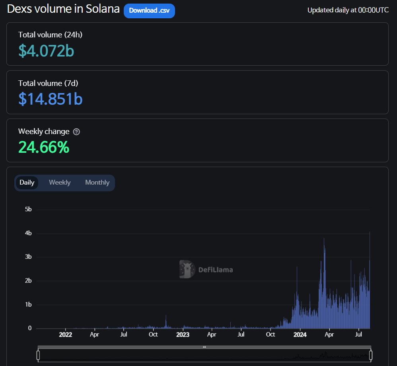
Task: Click the Updated daily at 00:00UTC text
Action: 348,10
